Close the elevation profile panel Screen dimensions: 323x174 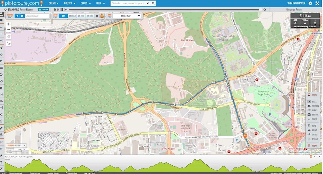click(319, 157)
